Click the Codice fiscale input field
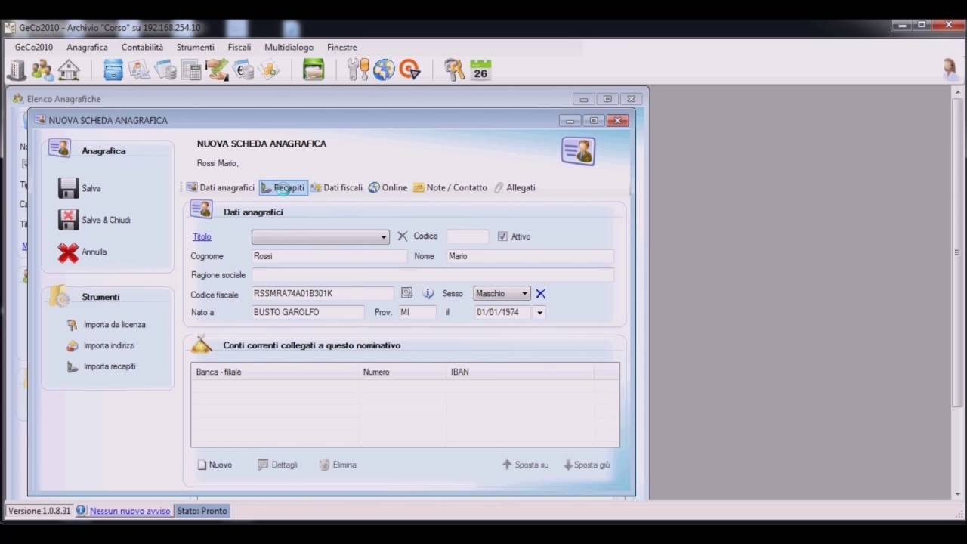967x544 pixels. click(x=323, y=293)
